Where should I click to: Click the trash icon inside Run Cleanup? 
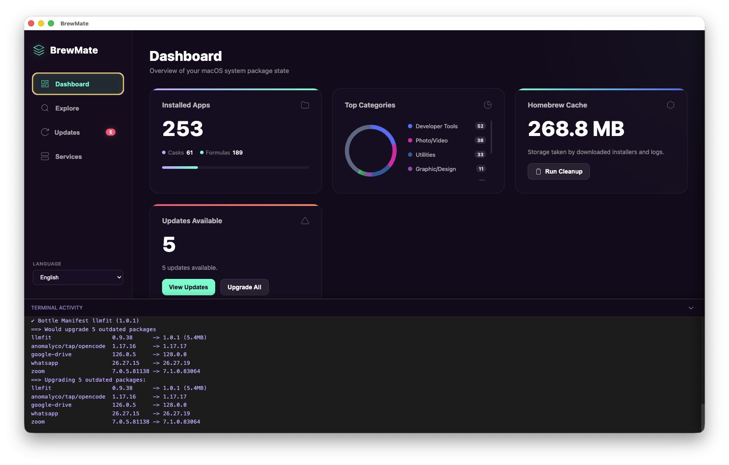(538, 171)
